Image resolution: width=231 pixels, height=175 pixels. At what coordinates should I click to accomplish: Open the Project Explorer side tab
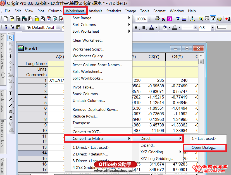pos(3,56)
